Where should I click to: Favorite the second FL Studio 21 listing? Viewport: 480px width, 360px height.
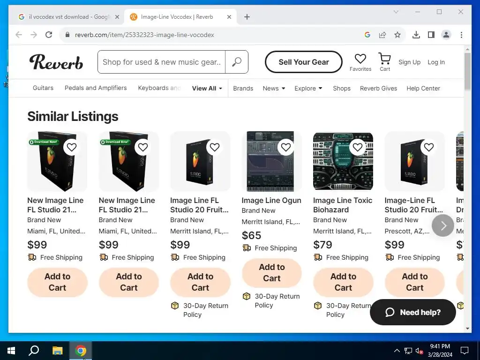point(143,147)
